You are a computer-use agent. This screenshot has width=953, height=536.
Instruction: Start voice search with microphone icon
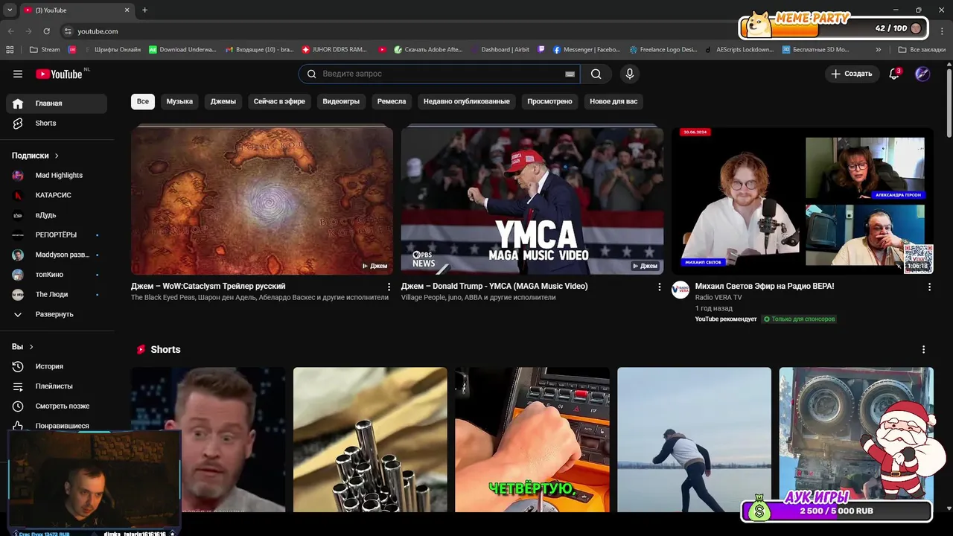(x=630, y=74)
